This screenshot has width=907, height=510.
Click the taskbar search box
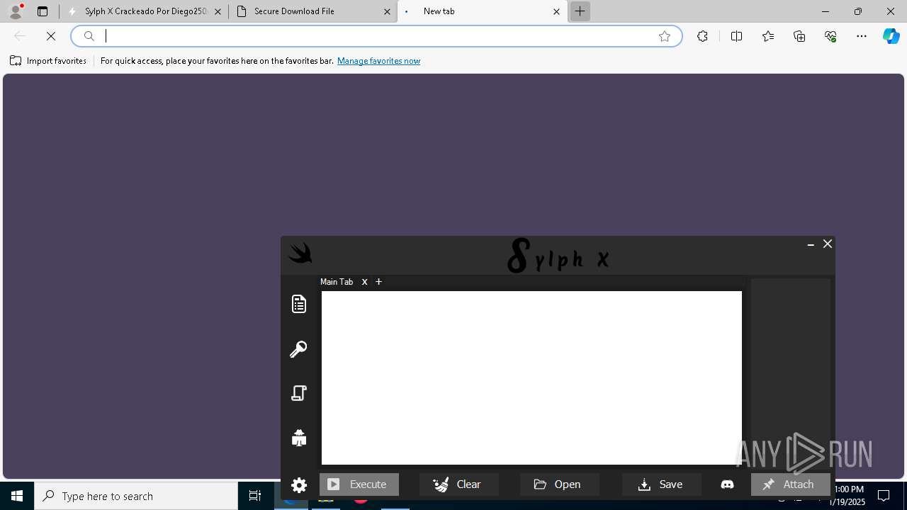[136, 496]
